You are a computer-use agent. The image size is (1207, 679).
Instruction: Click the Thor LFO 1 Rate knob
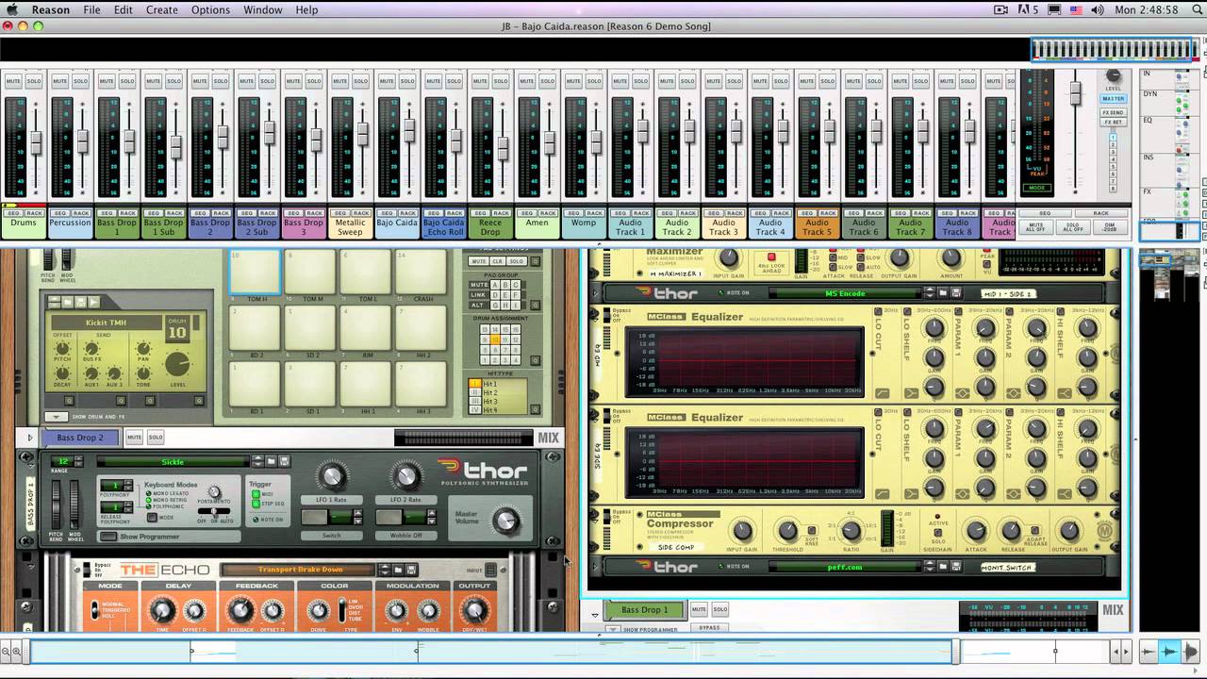331,476
